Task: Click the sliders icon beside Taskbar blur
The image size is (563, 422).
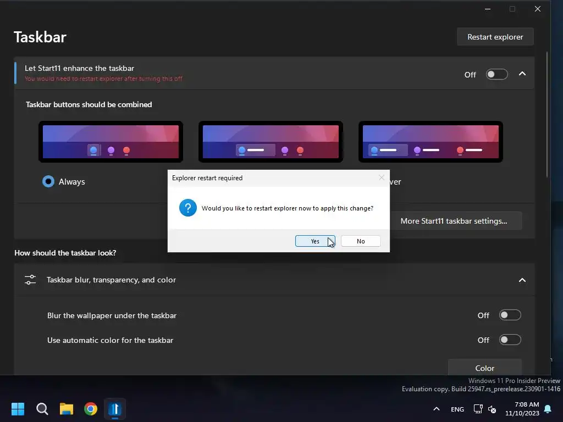Action: (30, 280)
